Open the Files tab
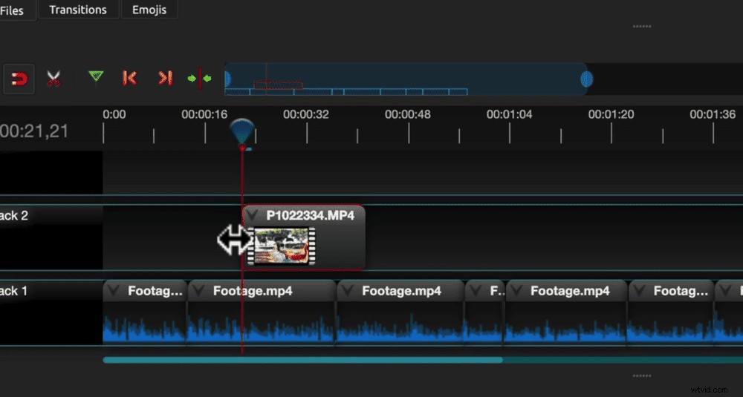This screenshot has height=397, width=743. coord(13,10)
